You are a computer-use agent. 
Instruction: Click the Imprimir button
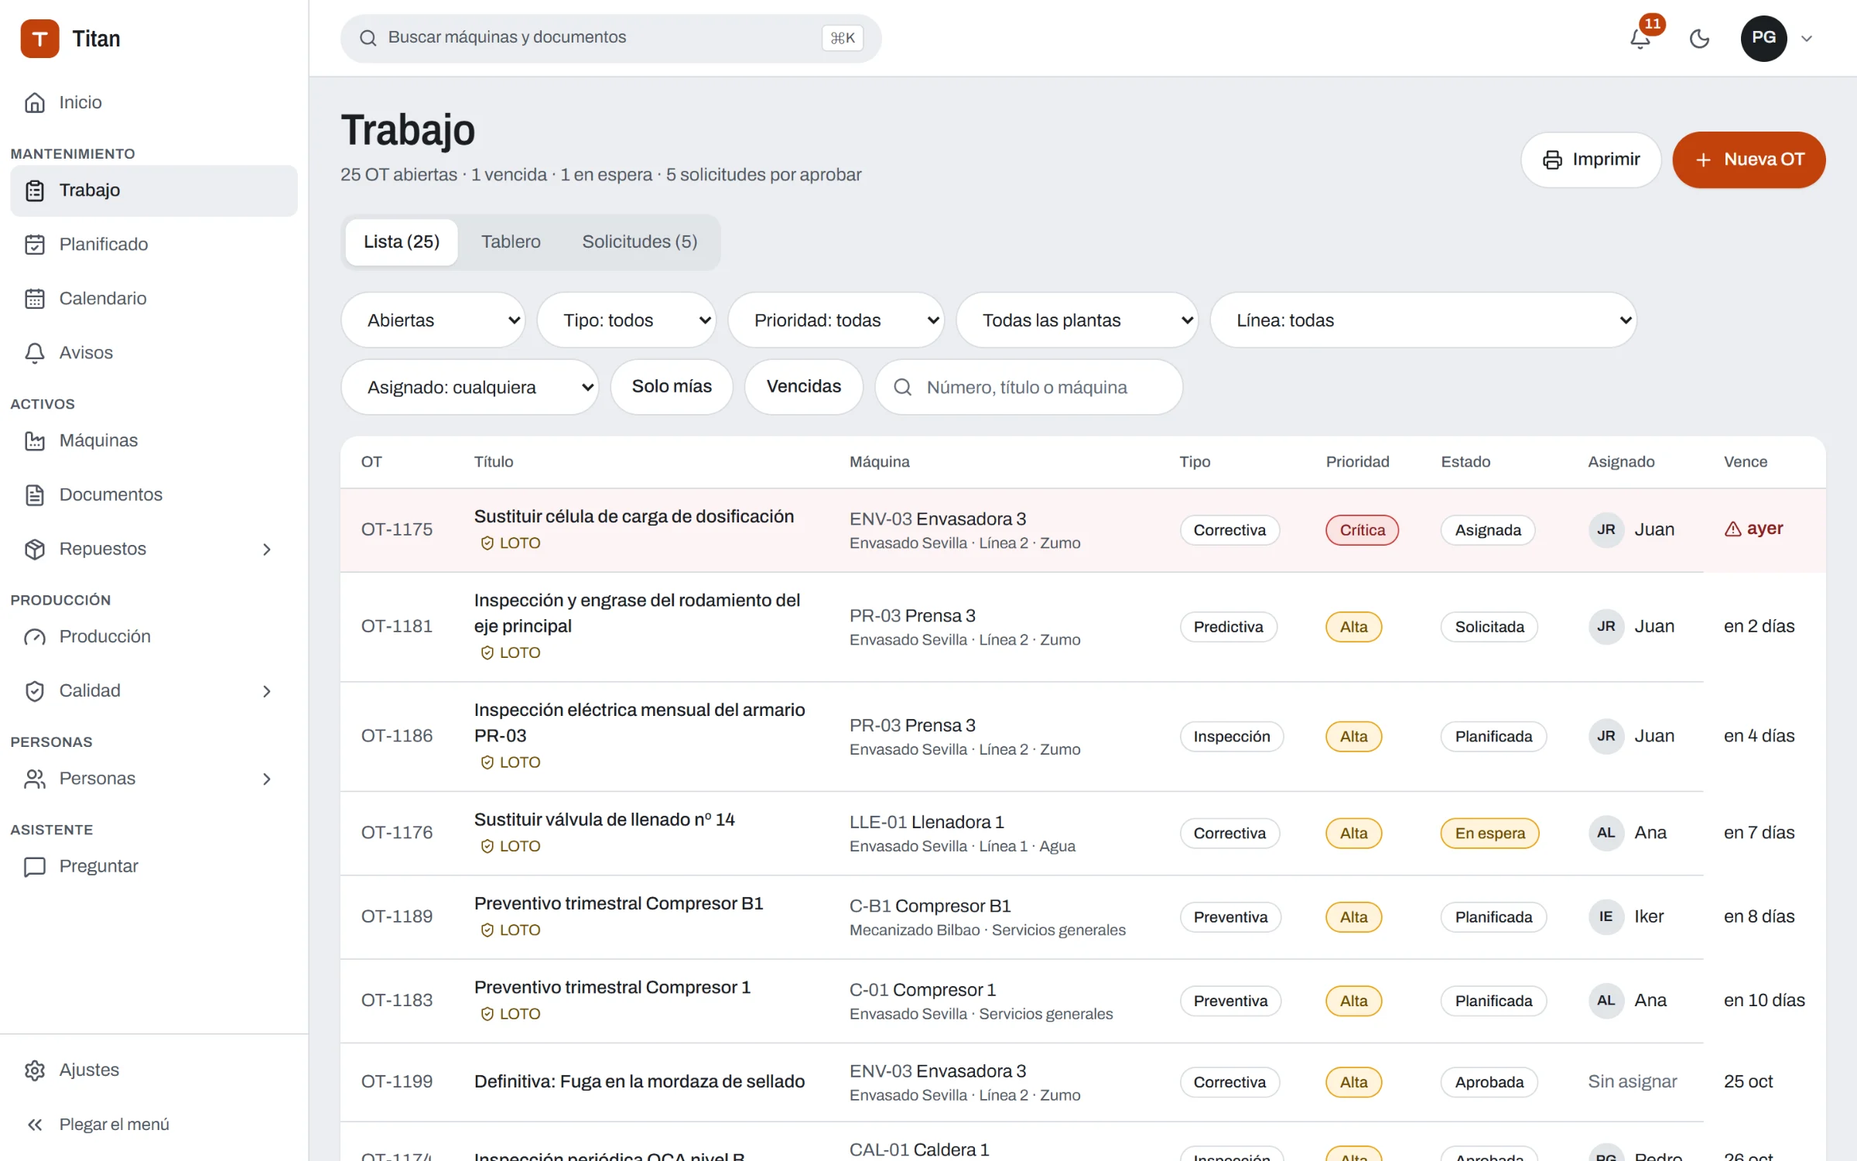click(1591, 159)
